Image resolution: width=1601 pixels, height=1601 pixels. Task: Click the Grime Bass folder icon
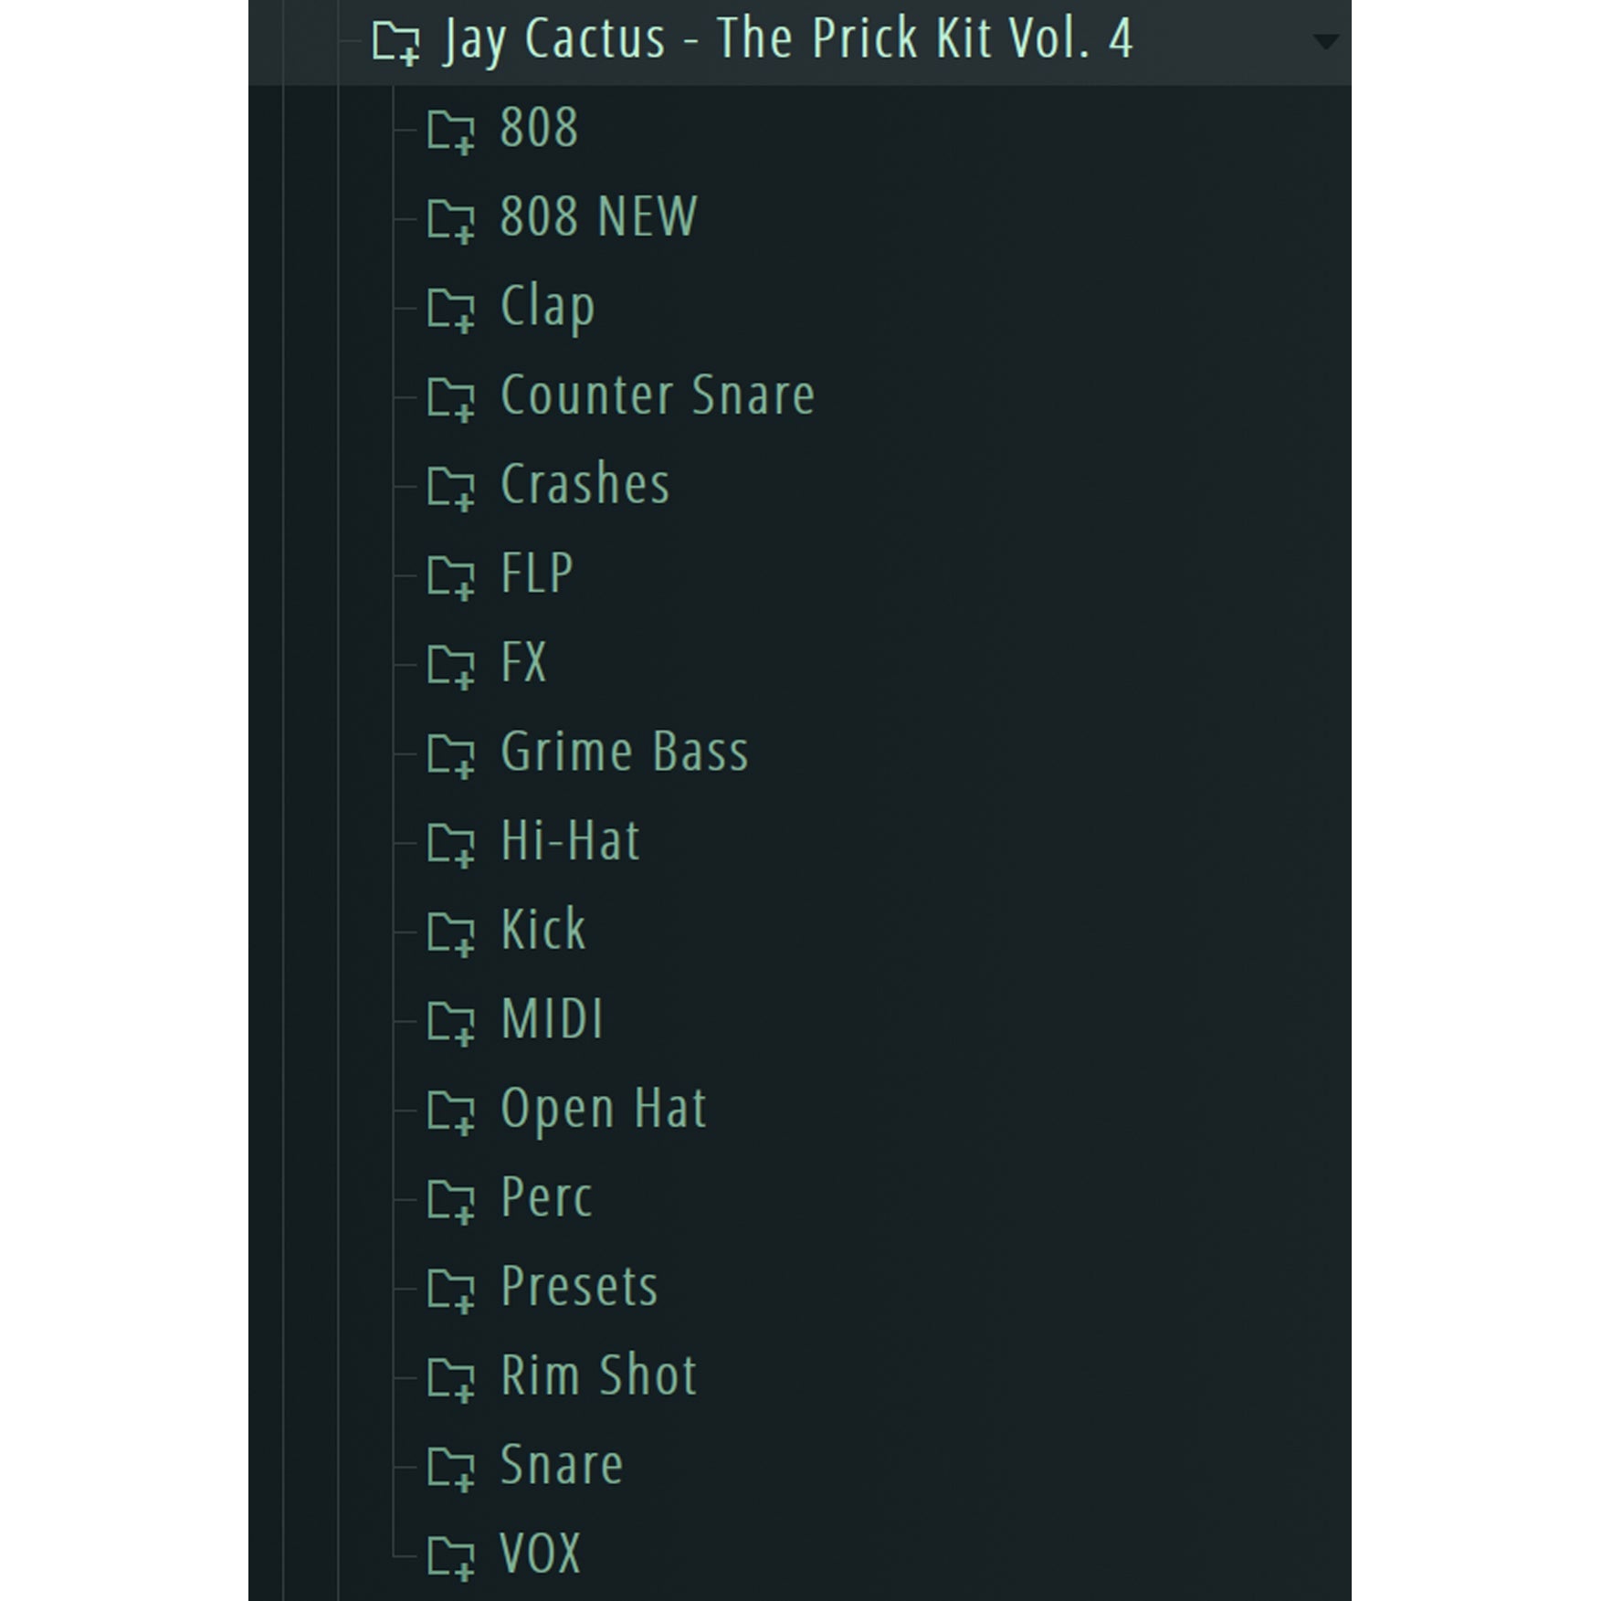point(451,753)
